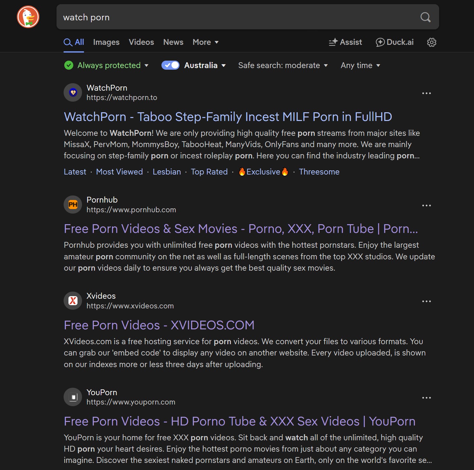Click the WatchPorn site name above its URL

click(x=107, y=88)
